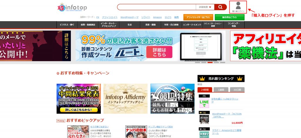This screenshot has height=138, width=301.
Task: Open the infotop 15th anniversary logo
Action: 72,7
